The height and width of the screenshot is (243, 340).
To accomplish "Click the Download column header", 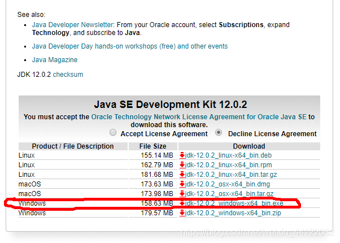I will [x=249, y=146].
